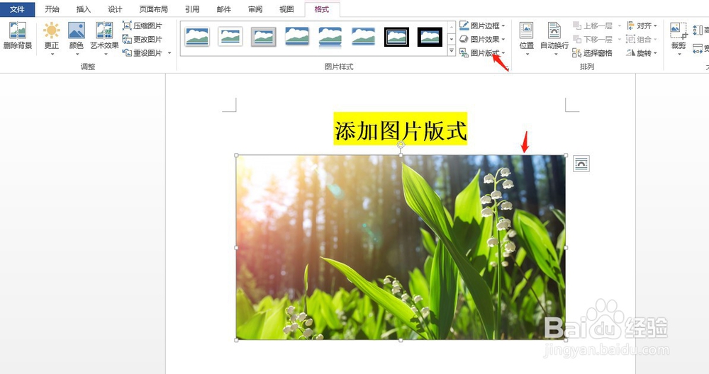
Task: Apply the sixth soft-edge picture style
Action: (364, 37)
